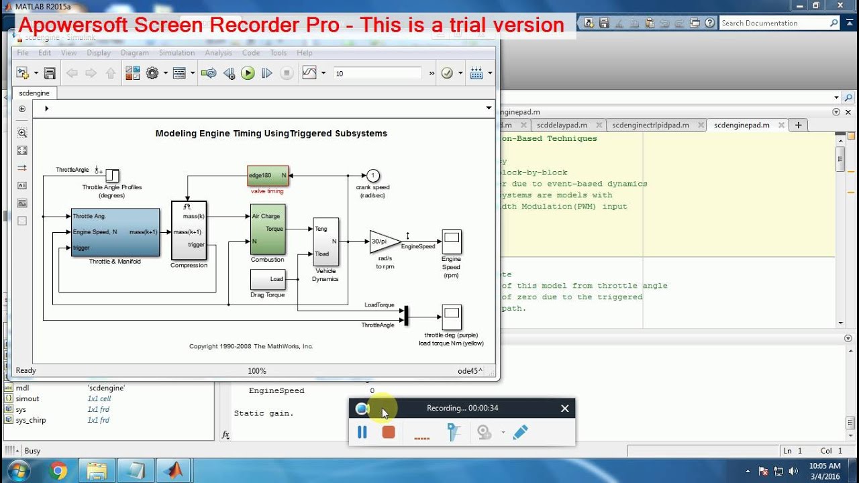Viewport: 859px width, 483px height.
Task: Toggle the Sample Time display arrows icon
Action: click(22, 168)
